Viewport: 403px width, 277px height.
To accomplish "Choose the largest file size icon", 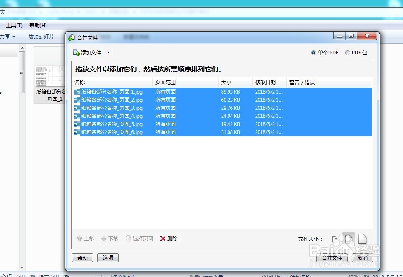I will (x=363, y=239).
